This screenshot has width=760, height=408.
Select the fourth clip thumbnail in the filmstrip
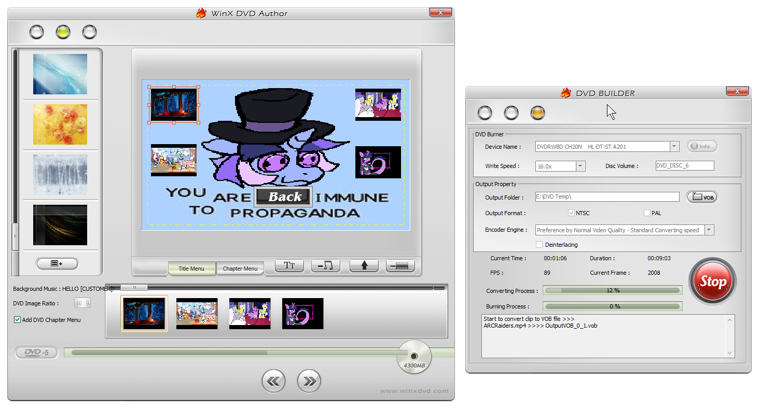(x=303, y=313)
